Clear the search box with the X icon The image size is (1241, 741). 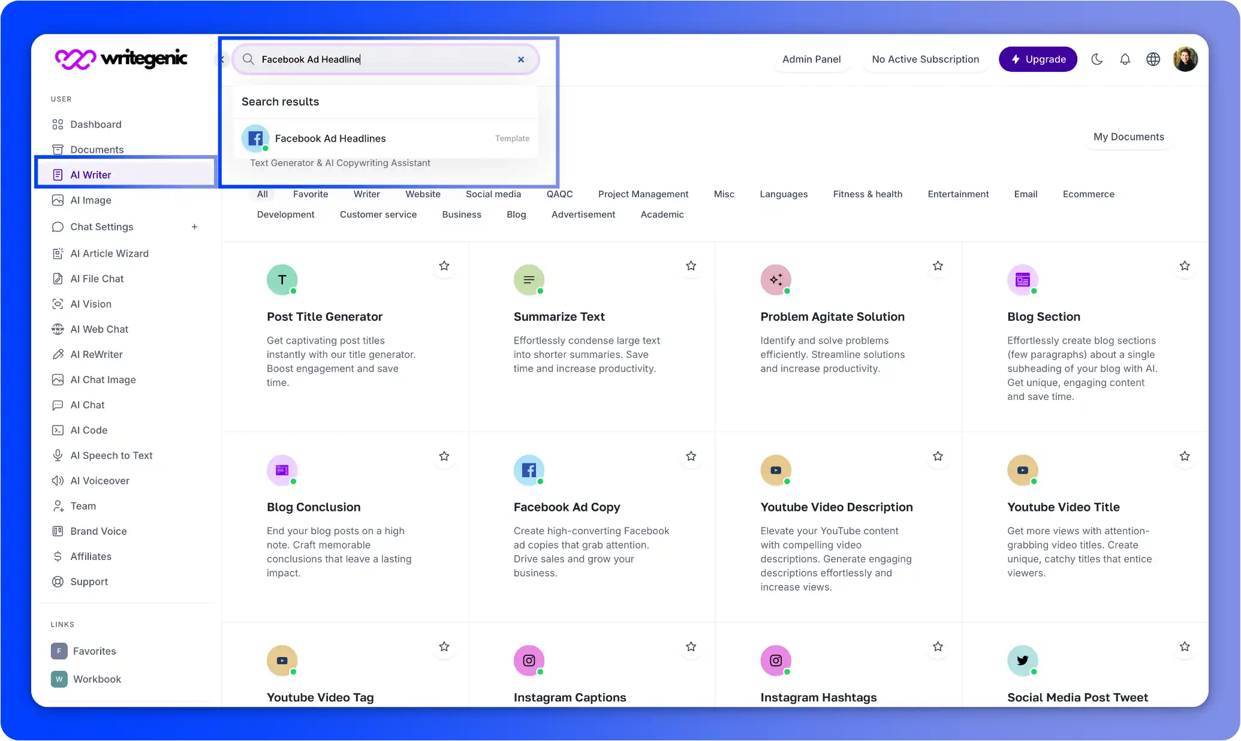coord(521,59)
